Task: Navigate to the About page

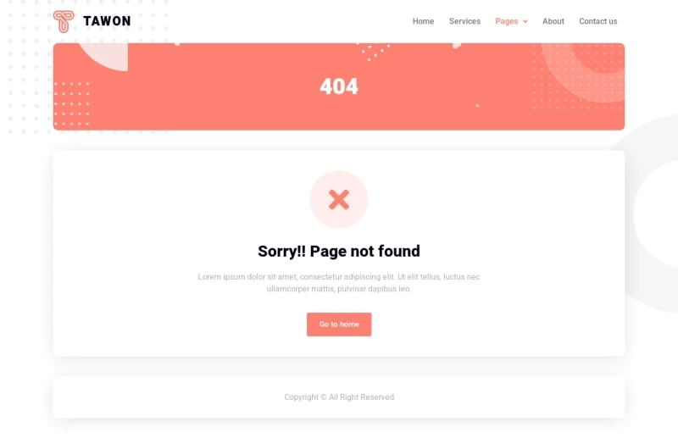Action: (x=553, y=21)
